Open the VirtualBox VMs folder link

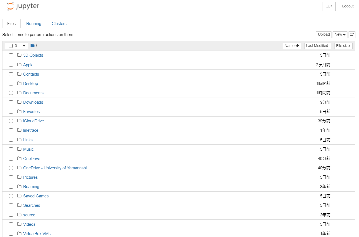click(37, 234)
